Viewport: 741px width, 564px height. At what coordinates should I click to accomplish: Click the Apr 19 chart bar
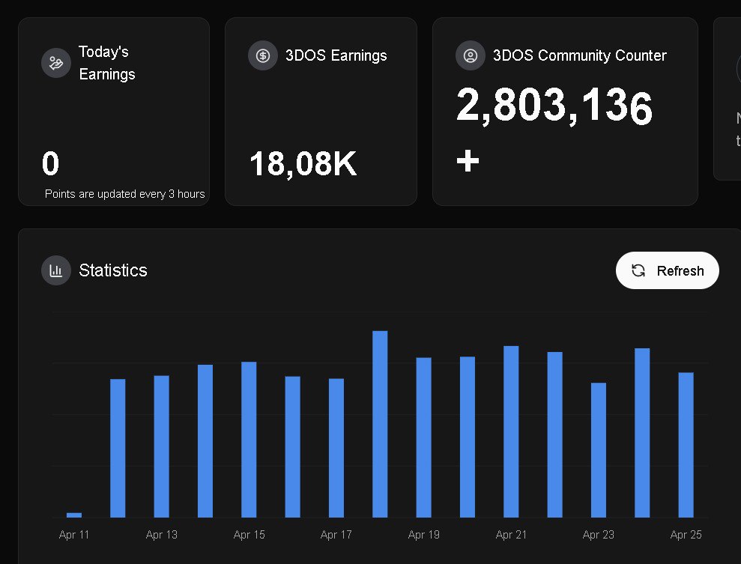424,437
